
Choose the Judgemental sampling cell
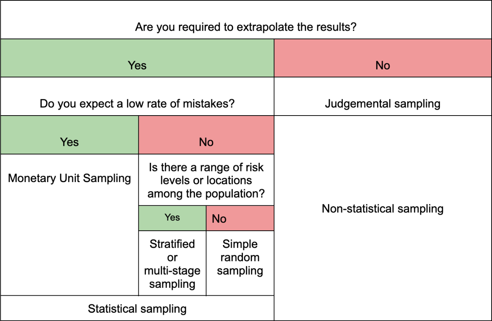click(382, 103)
